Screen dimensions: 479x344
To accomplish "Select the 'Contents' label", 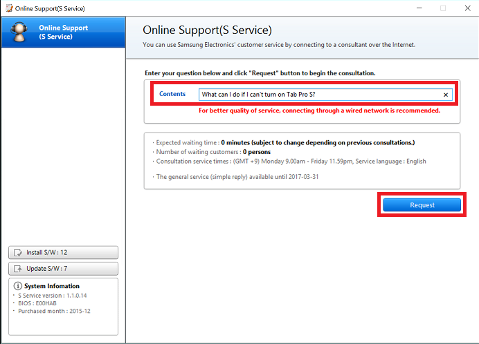I will point(172,94).
